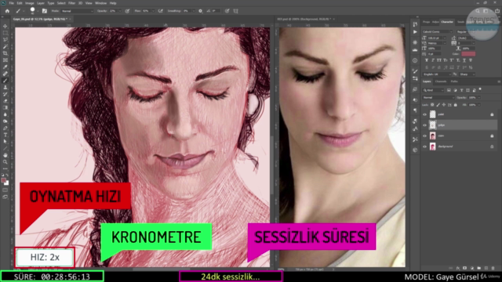Open smoothing options gear icon

[x=201, y=11]
